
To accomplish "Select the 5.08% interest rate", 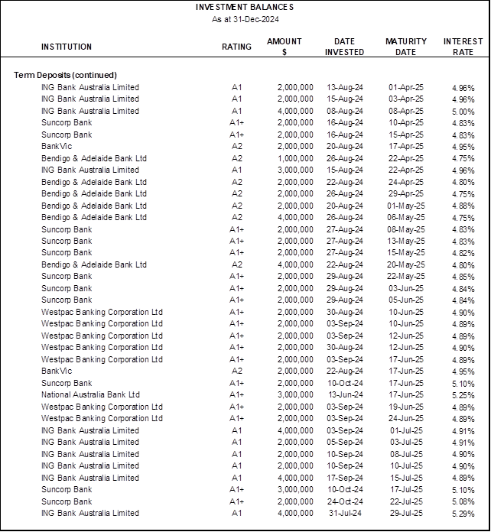I will [x=463, y=502].
